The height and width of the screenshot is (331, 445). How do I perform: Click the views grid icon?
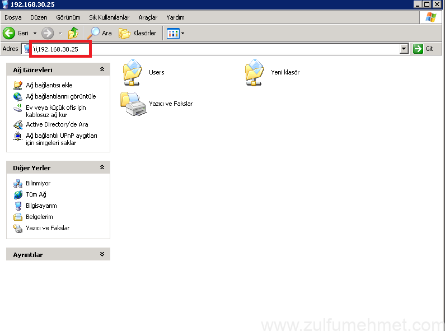coord(173,33)
